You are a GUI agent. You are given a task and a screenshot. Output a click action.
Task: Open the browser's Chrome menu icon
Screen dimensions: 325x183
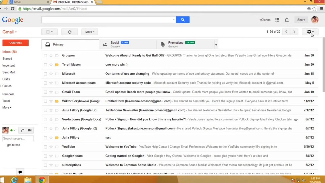pyautogui.click(x=322, y=9)
